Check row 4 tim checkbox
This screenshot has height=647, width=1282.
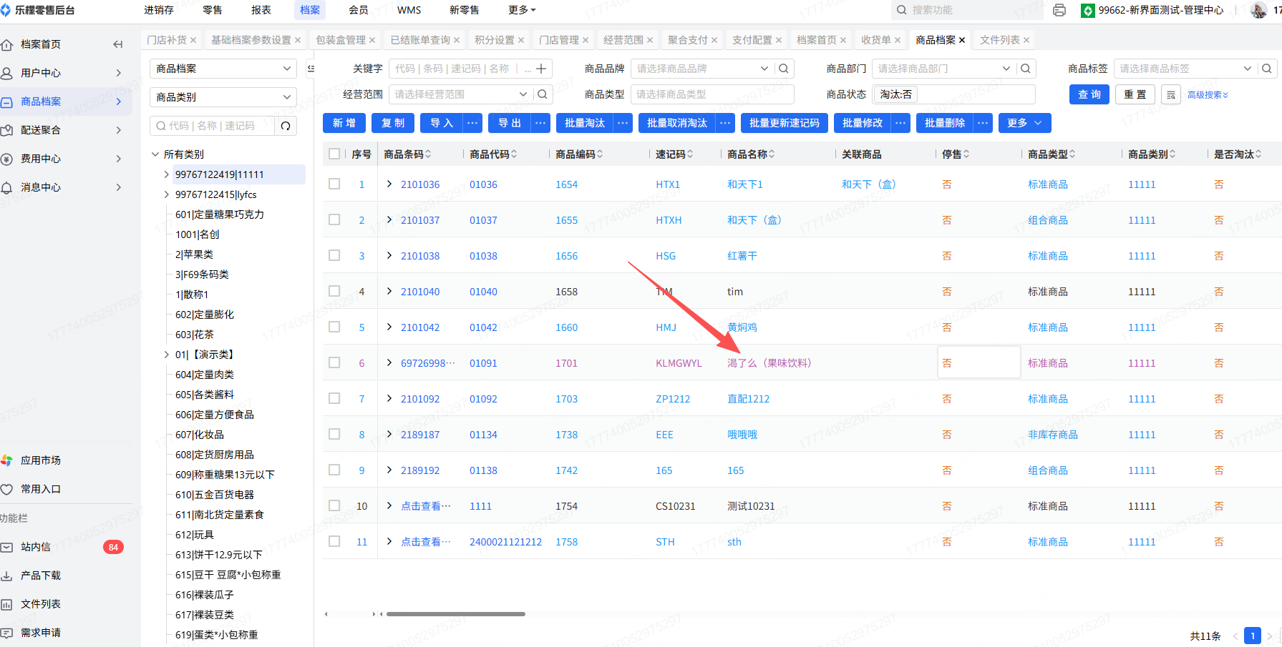(x=334, y=291)
